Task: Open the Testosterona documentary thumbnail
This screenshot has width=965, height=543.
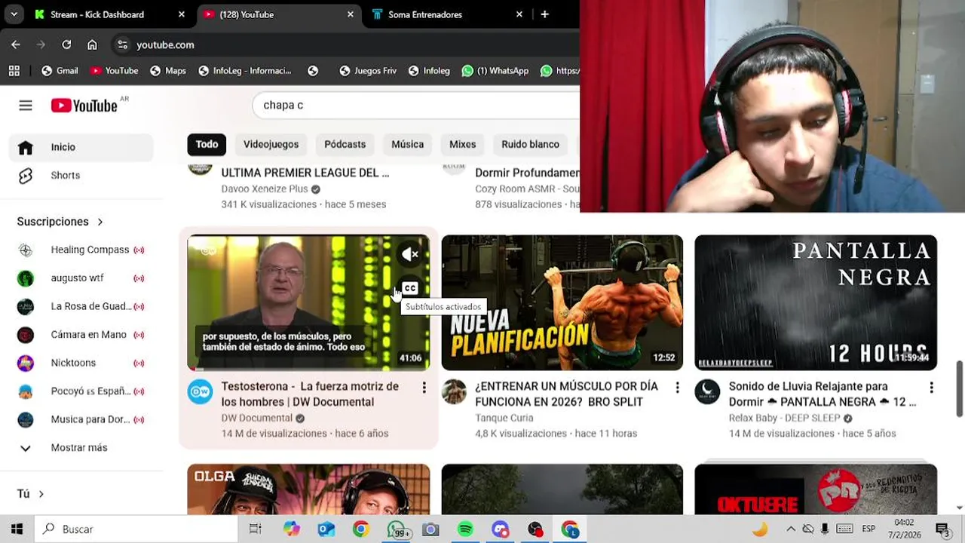Action: coord(308,302)
